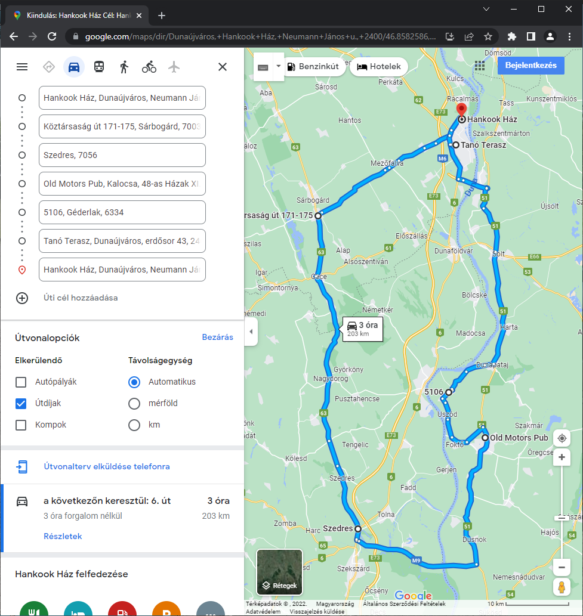Click the Street View pegman
This screenshot has width=583, height=616.
click(562, 587)
